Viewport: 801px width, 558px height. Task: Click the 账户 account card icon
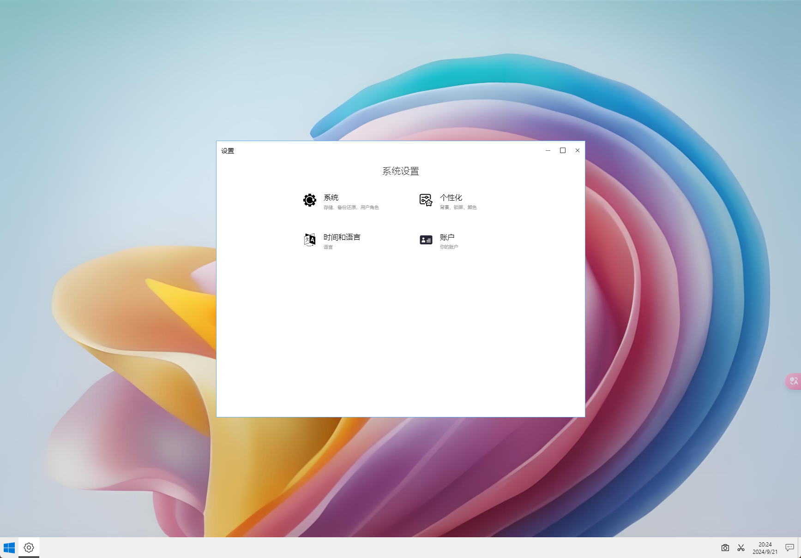pyautogui.click(x=426, y=240)
